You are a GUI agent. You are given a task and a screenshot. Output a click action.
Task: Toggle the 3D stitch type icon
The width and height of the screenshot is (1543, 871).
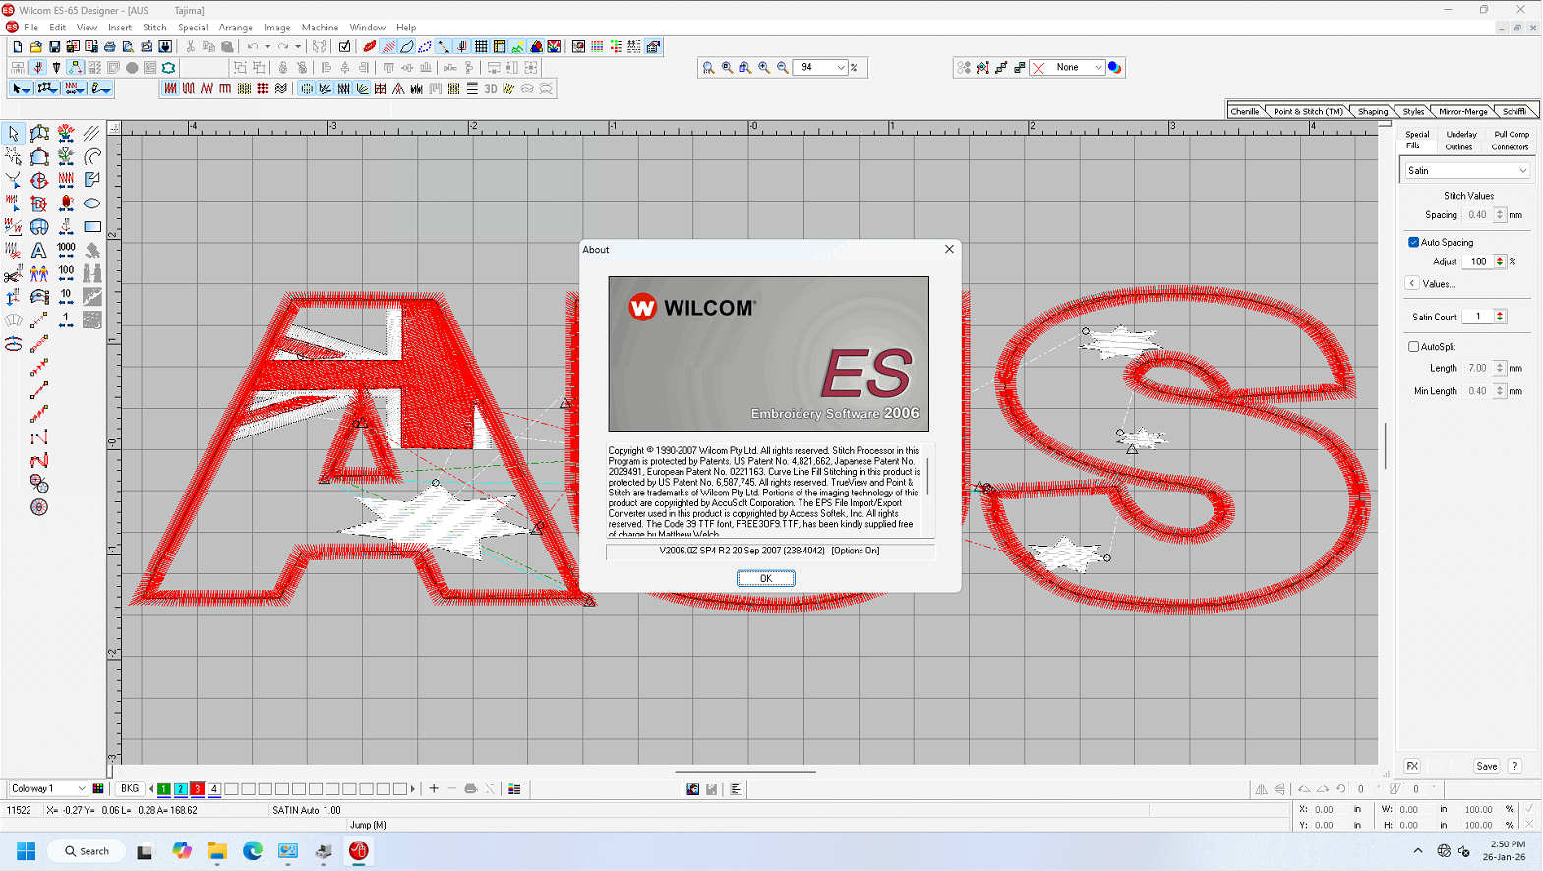point(491,88)
